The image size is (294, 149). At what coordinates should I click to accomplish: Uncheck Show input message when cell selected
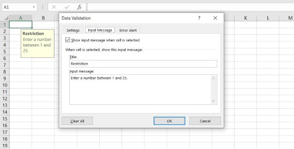pyautogui.click(x=68, y=40)
